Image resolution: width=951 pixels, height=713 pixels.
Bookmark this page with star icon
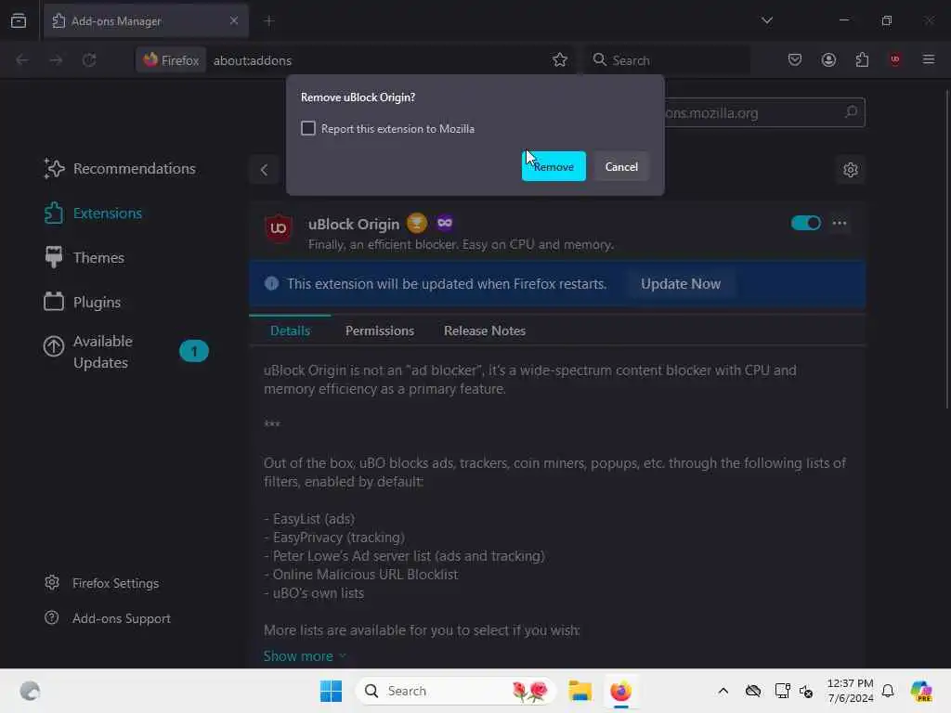pyautogui.click(x=560, y=60)
